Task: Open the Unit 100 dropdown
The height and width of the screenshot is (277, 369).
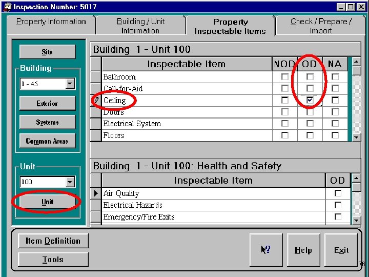Action: [70, 182]
